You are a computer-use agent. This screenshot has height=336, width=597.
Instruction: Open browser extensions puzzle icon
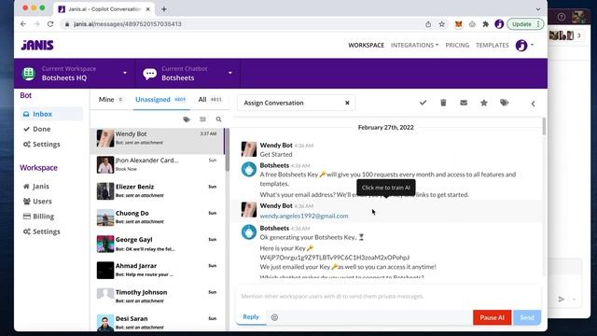click(x=485, y=24)
